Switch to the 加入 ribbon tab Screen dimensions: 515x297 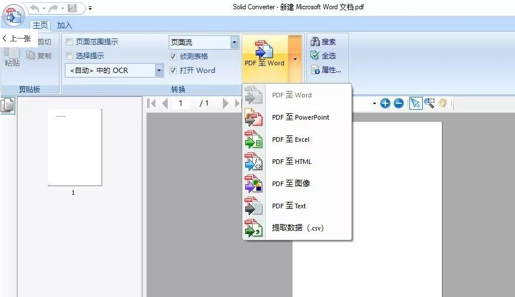[64, 25]
